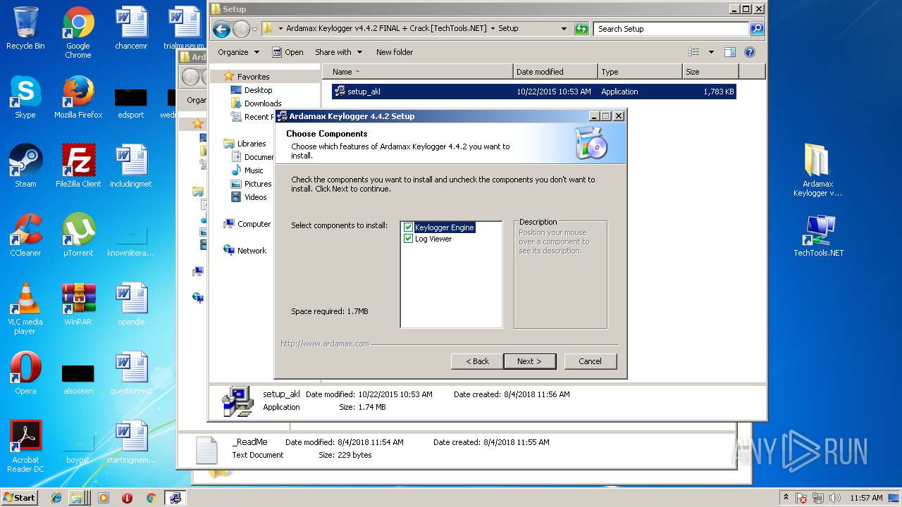The height and width of the screenshot is (507, 902).
Task: Open TechTools.NET desktop shortcut
Action: click(x=818, y=235)
